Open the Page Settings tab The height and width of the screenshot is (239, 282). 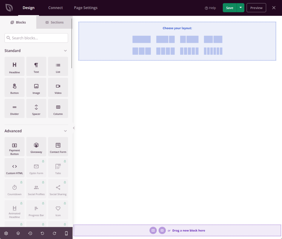tap(86, 8)
